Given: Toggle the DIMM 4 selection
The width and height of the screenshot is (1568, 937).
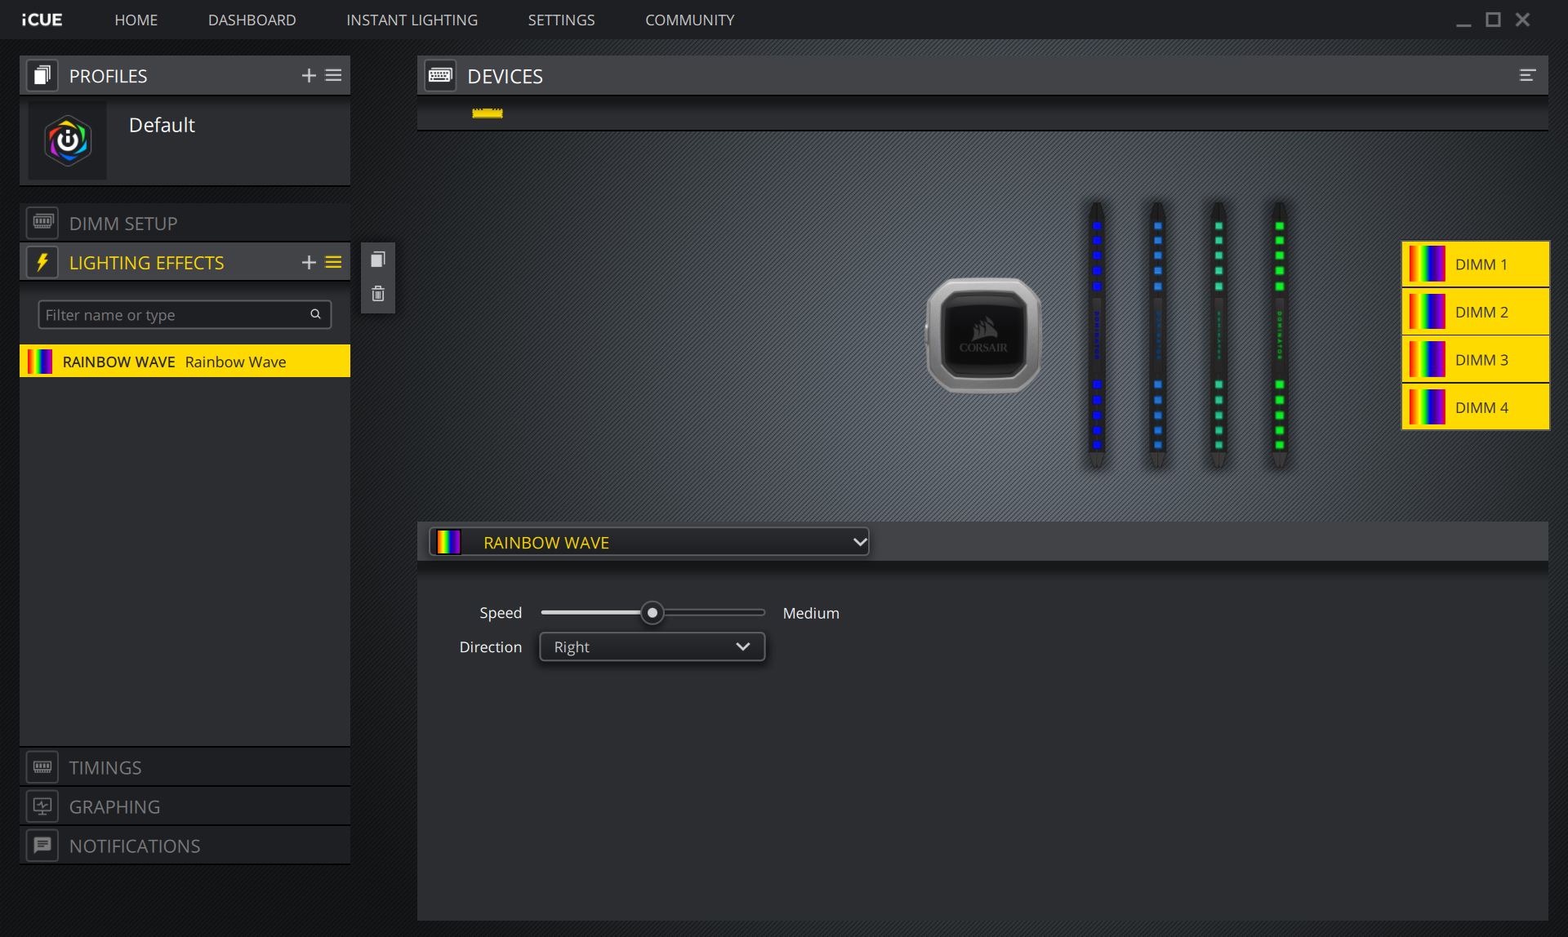Looking at the screenshot, I should tap(1475, 407).
